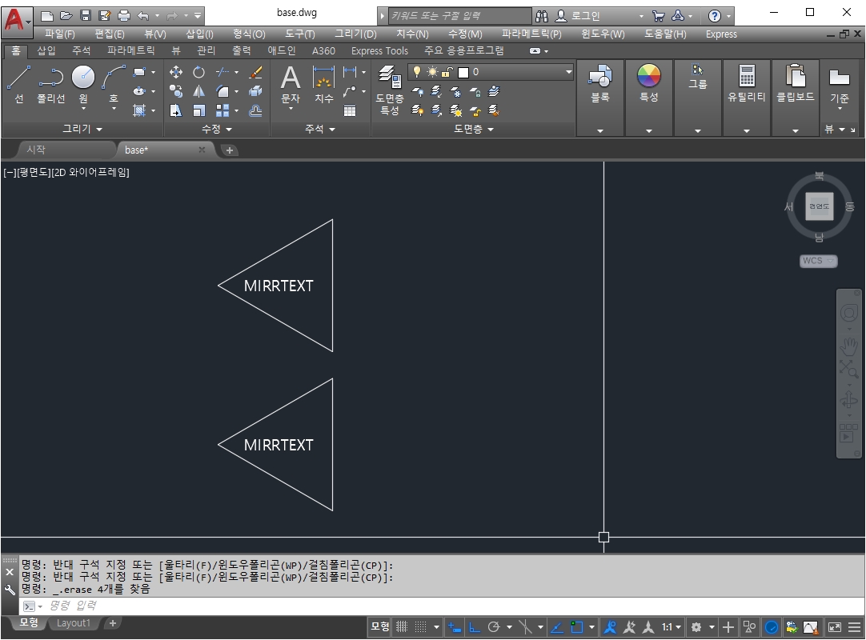Expand the Annotation (주석) panel
Viewport: 866px width, 640px height.
click(x=320, y=129)
